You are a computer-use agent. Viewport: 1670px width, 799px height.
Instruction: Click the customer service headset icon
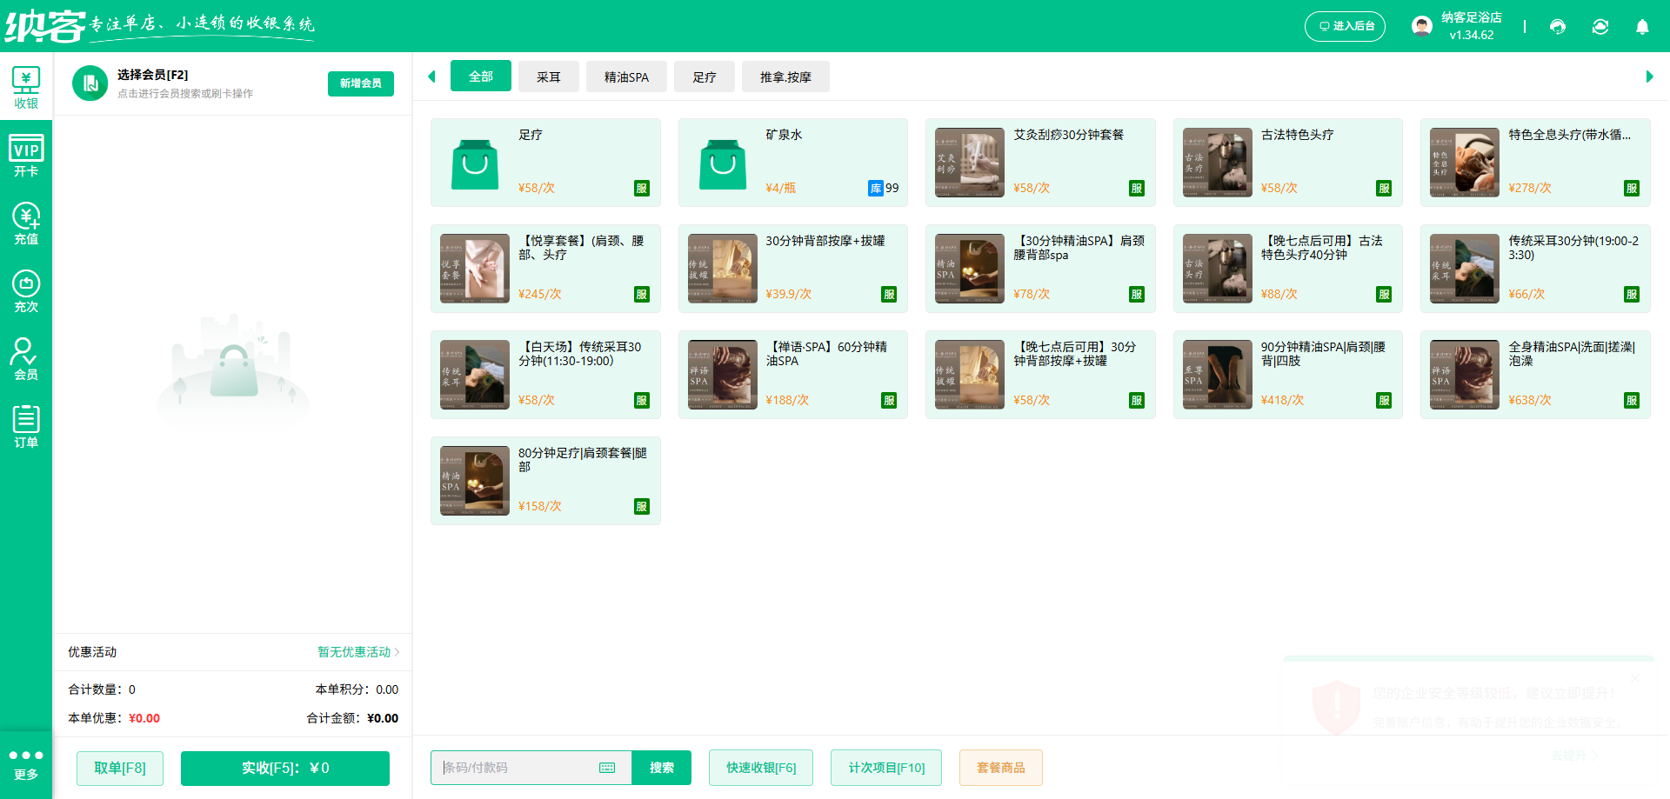[x=1558, y=26]
